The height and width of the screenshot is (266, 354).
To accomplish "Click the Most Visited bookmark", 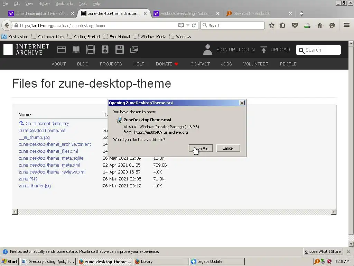I will (15, 36).
